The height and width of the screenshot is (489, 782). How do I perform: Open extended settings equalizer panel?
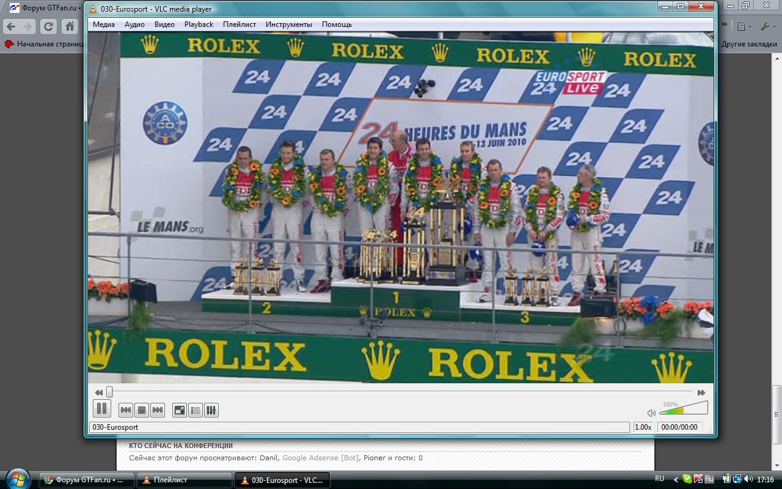coord(211,410)
